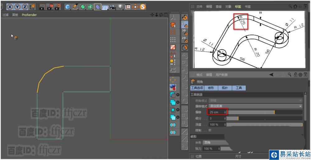Toggle the Z axis lock

point(25,7)
